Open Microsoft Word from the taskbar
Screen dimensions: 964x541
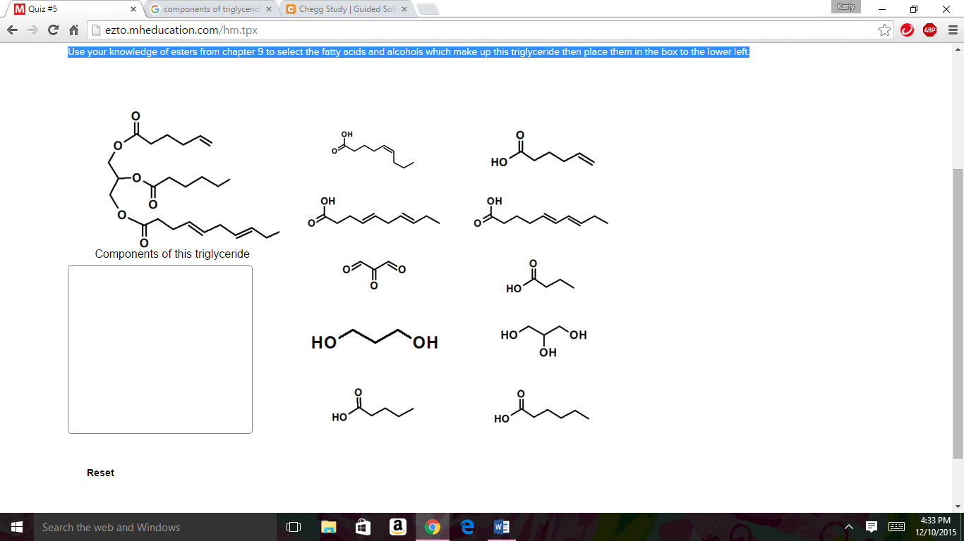(502, 526)
